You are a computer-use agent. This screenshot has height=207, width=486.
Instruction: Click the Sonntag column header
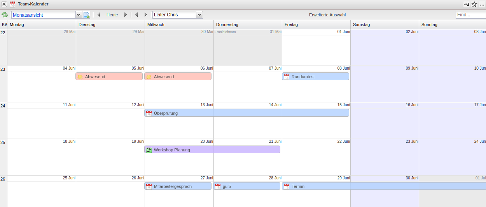[453, 25]
